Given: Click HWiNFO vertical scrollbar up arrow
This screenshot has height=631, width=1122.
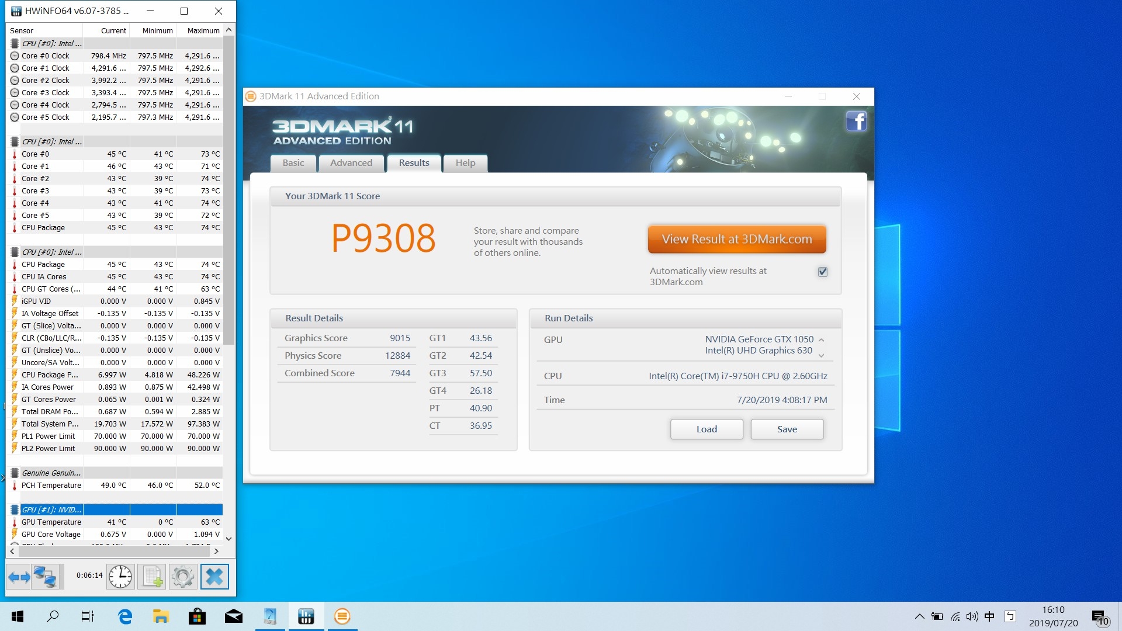Looking at the screenshot, I should pyautogui.click(x=228, y=30).
